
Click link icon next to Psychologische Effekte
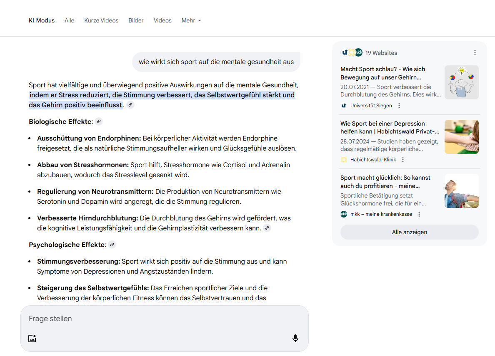click(x=112, y=245)
